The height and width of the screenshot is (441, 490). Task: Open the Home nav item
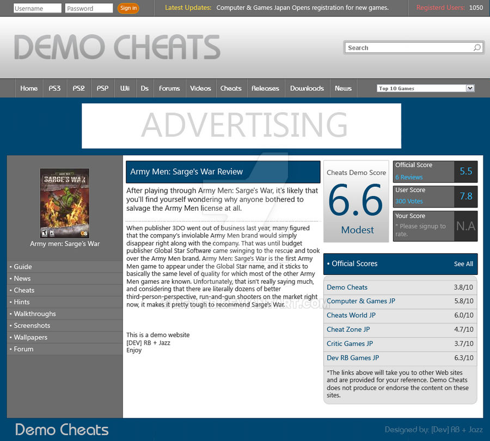(29, 88)
